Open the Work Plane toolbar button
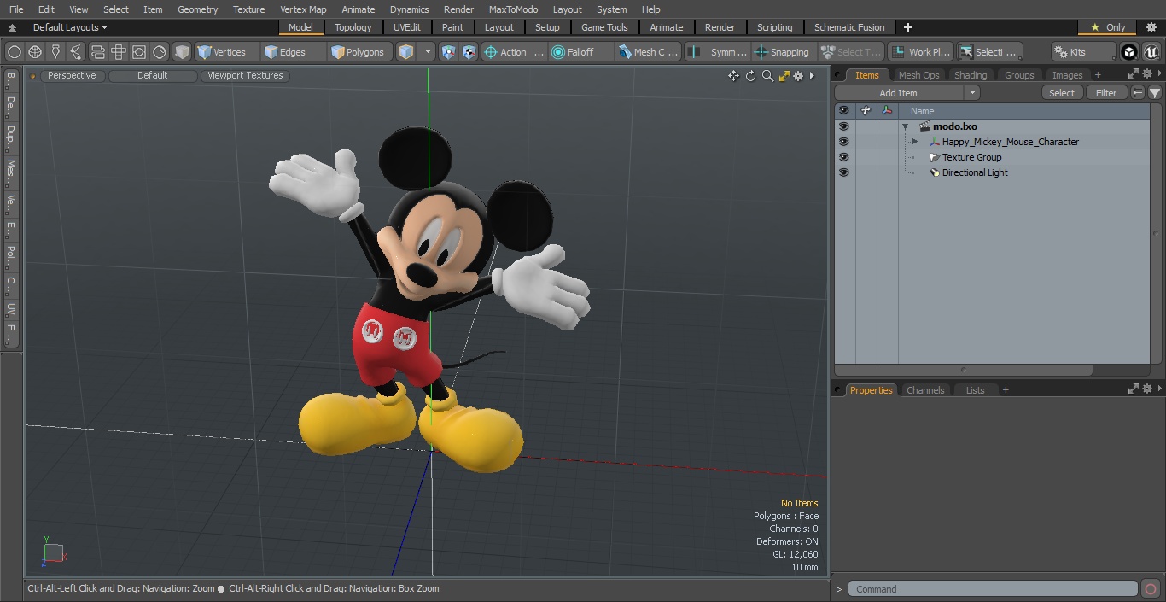The height and width of the screenshot is (602, 1166). [x=920, y=52]
